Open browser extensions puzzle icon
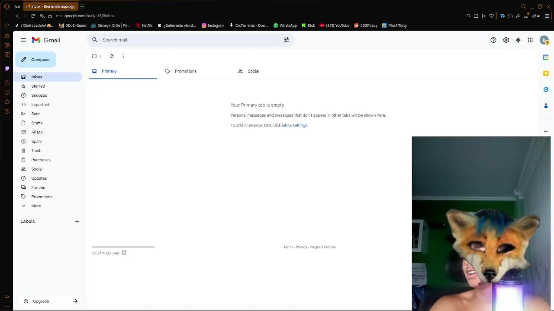Screen dimensions: 554x311 [510, 16]
